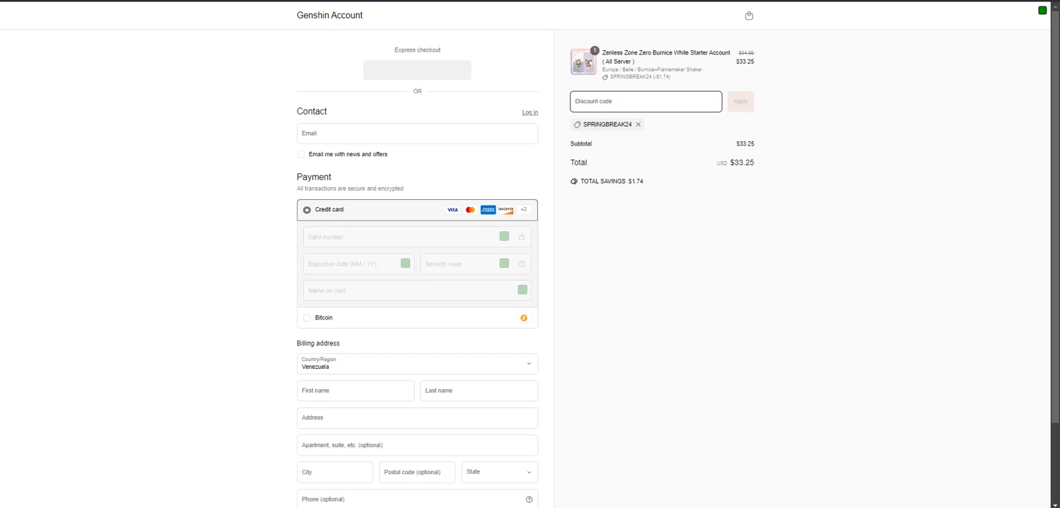Click the Visa card logo

[452, 210]
